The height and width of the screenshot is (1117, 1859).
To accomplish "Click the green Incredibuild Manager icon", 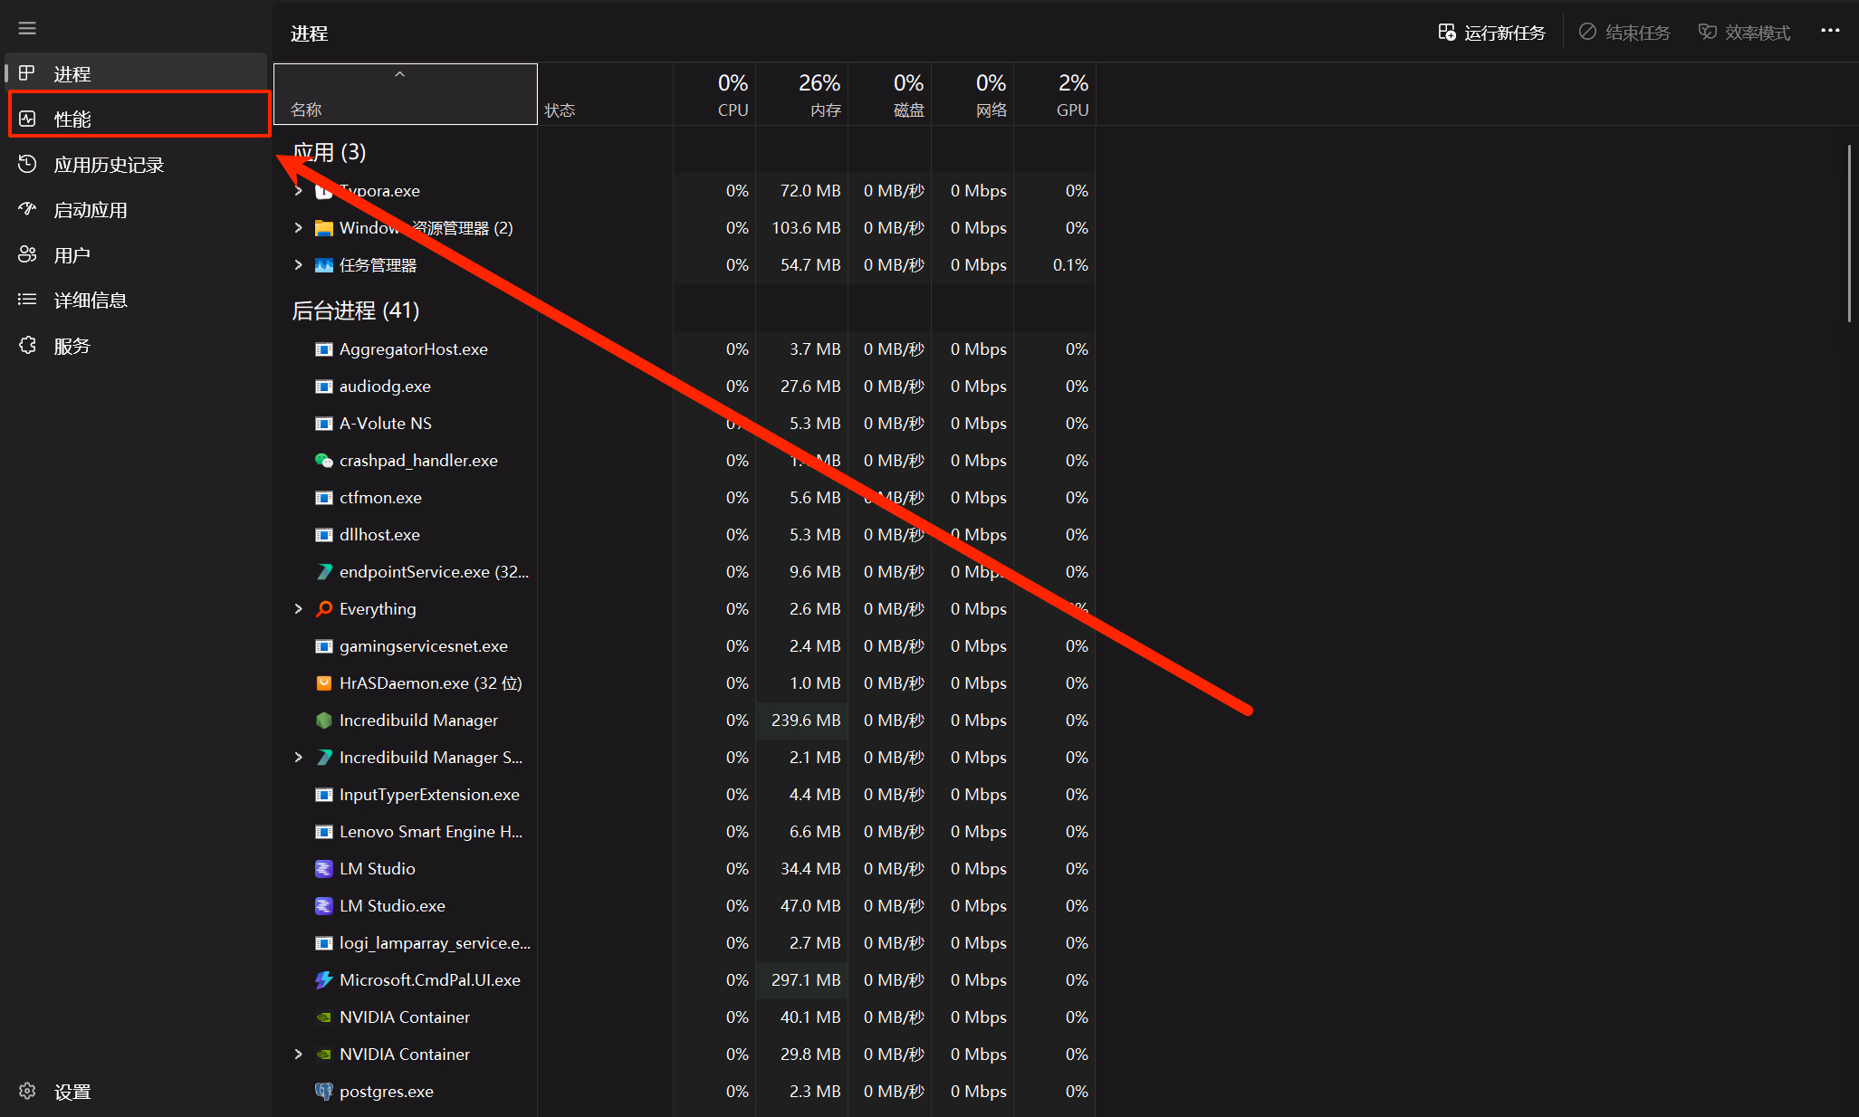I will click(x=323, y=721).
